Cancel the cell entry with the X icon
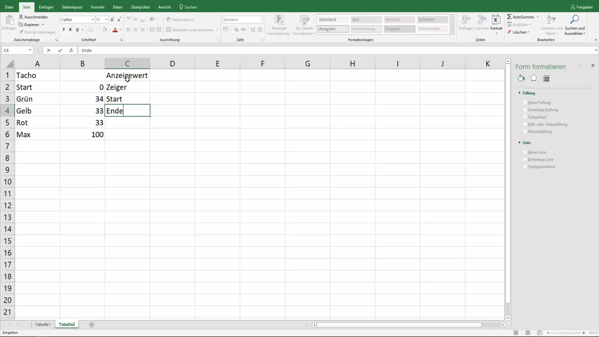This screenshot has height=337, width=599. coord(49,50)
